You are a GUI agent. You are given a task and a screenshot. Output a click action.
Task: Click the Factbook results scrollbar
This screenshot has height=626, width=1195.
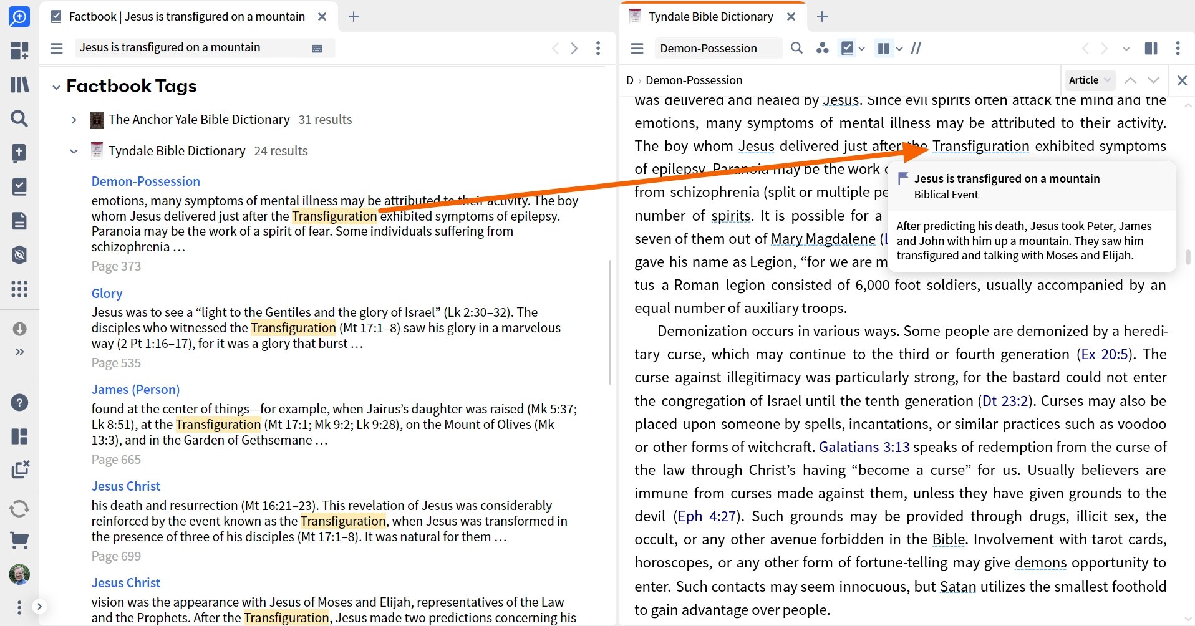click(610, 322)
